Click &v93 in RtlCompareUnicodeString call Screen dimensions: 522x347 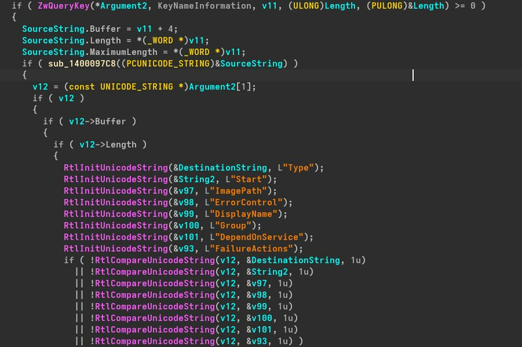pos(257,342)
